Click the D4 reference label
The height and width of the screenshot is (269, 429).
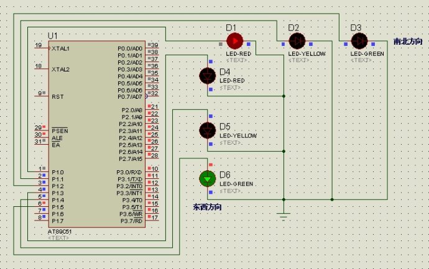225,72
